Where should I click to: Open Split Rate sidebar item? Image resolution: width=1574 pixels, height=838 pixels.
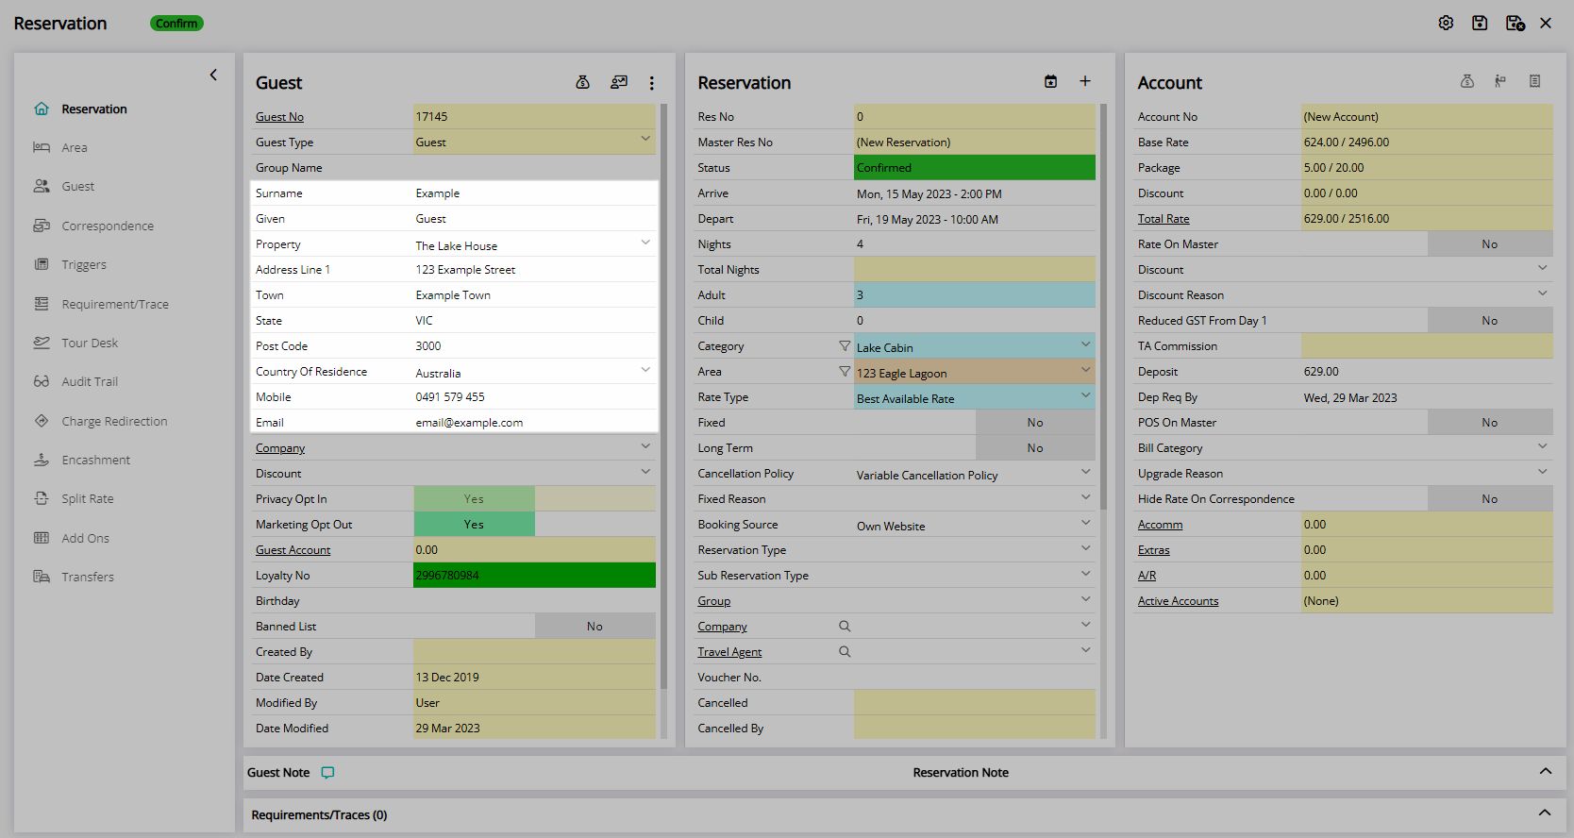(88, 498)
